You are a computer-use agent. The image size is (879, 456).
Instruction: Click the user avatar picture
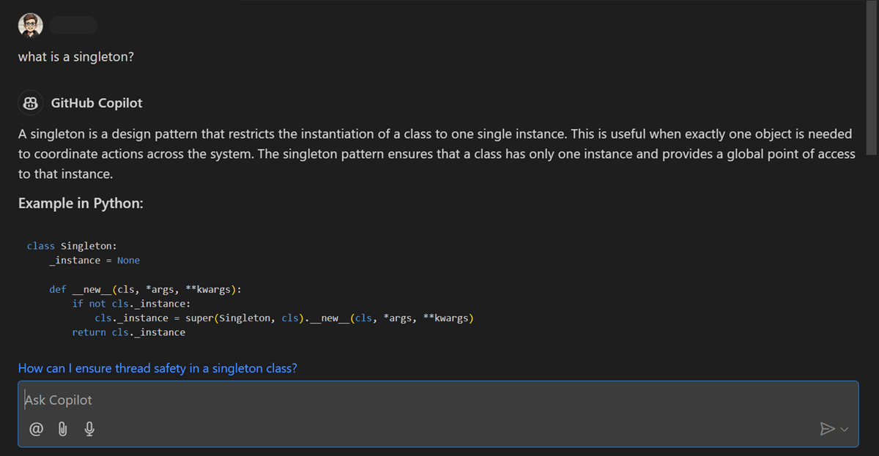click(x=31, y=25)
